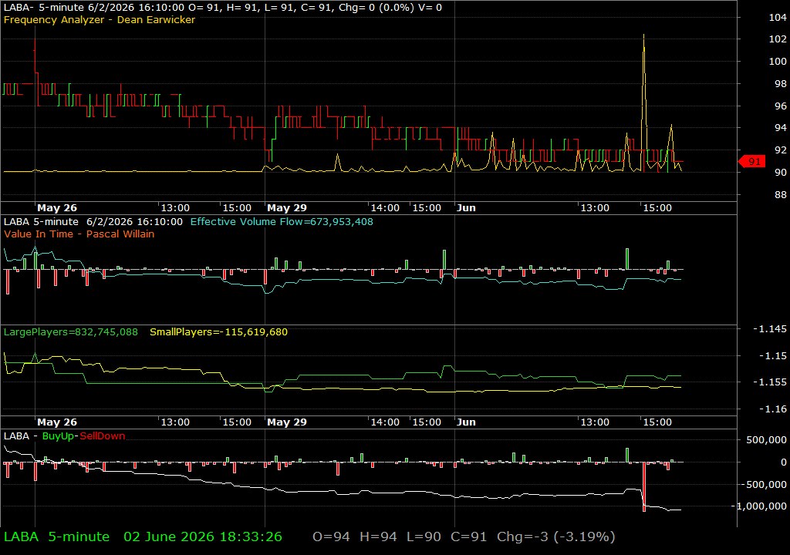The height and width of the screenshot is (555, 790).
Task: Click 14:00 tick on lower time axis
Action: point(385,422)
